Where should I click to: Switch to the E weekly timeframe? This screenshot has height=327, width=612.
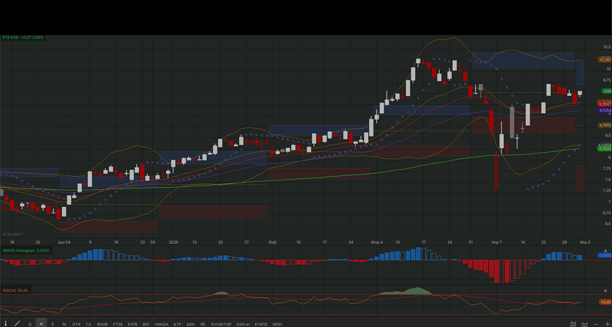[53, 324]
